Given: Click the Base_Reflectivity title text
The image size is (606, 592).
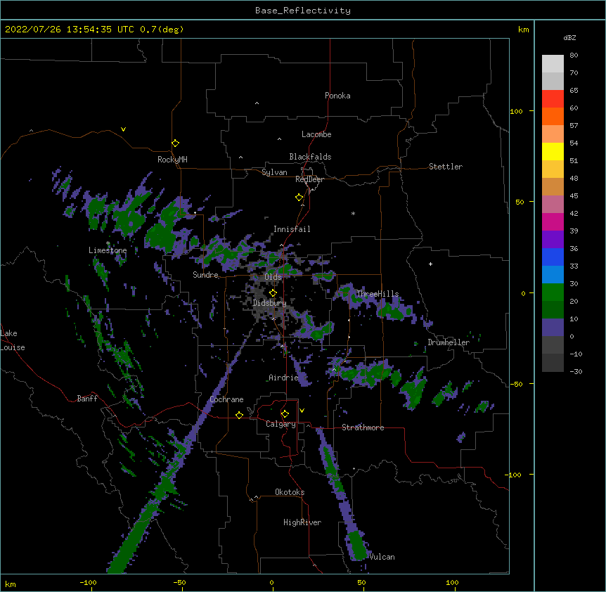Looking at the screenshot, I should point(303,11).
